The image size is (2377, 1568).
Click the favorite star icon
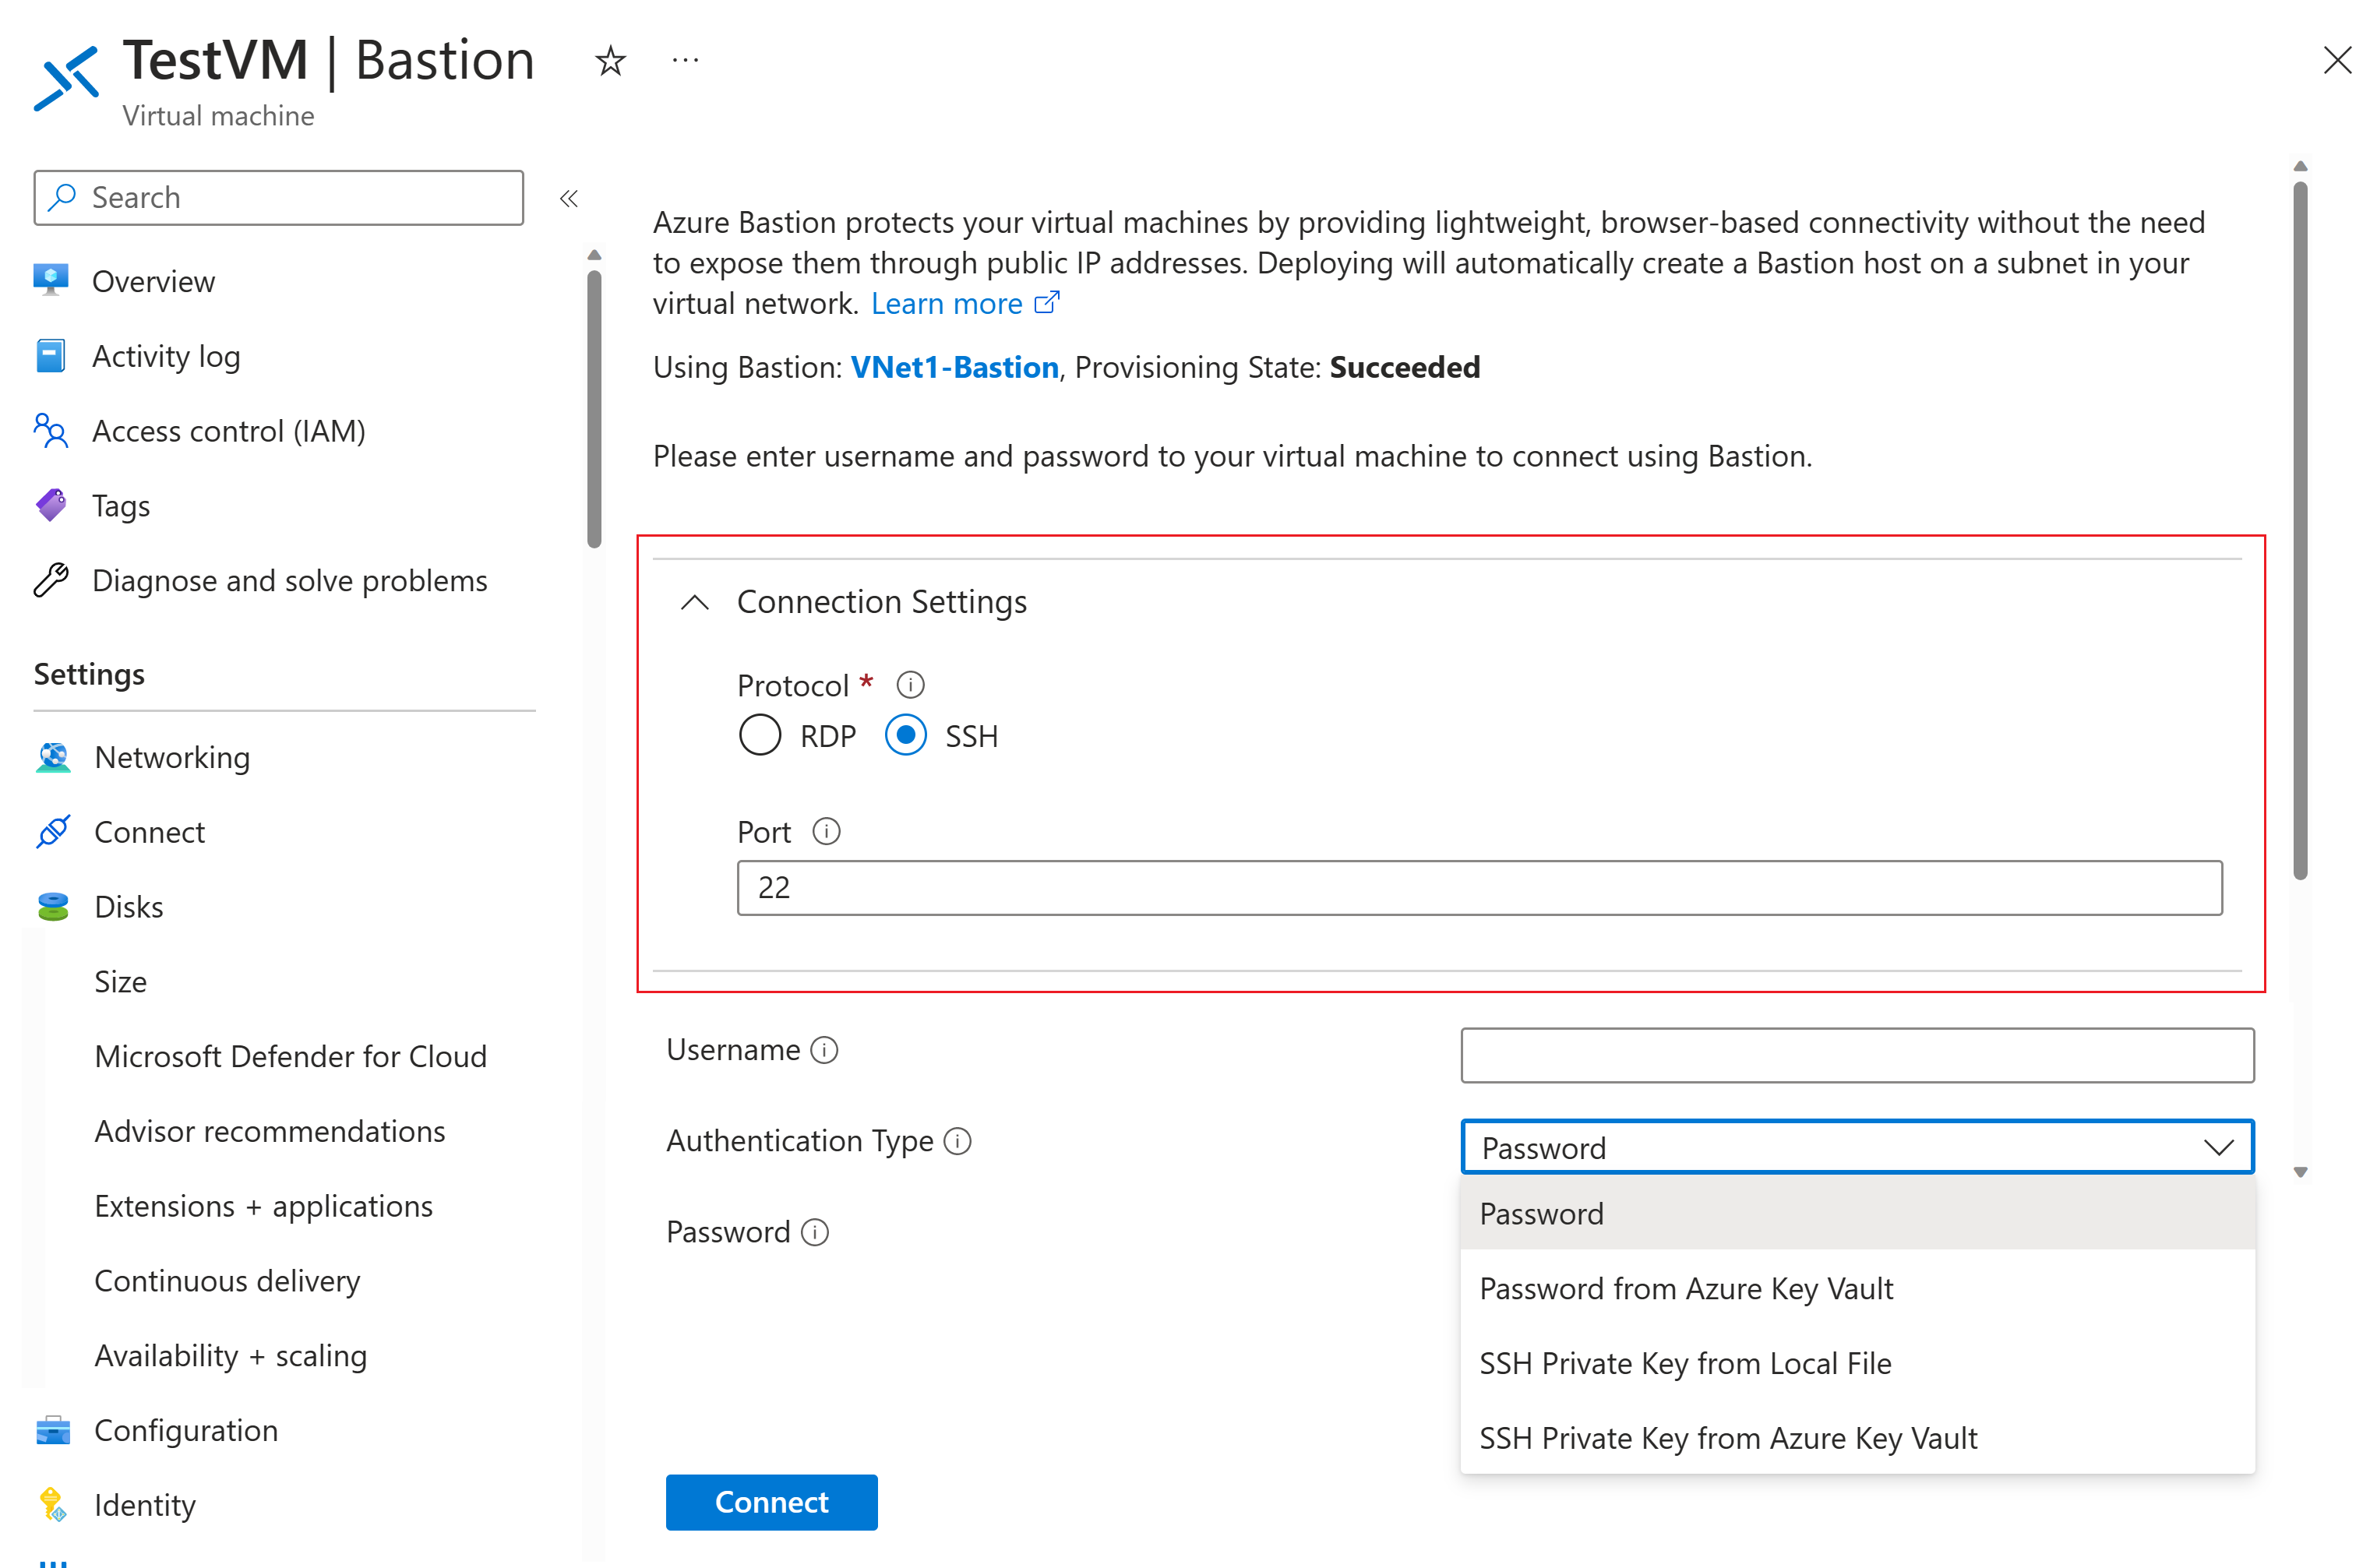[x=610, y=61]
